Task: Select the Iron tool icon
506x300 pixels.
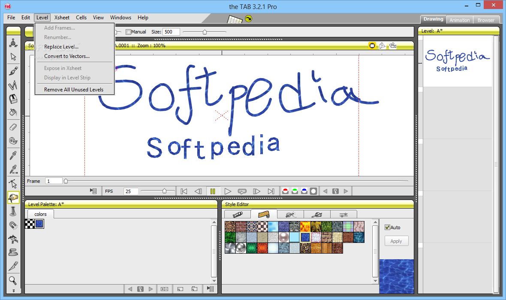Action: click(13, 252)
